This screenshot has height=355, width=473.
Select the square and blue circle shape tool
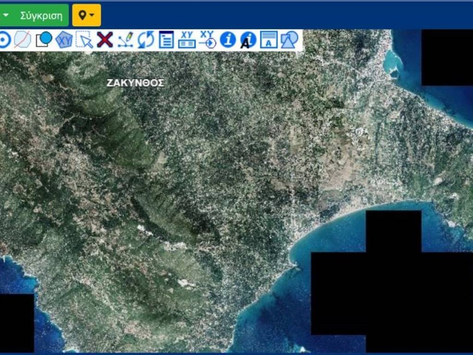tap(44, 40)
